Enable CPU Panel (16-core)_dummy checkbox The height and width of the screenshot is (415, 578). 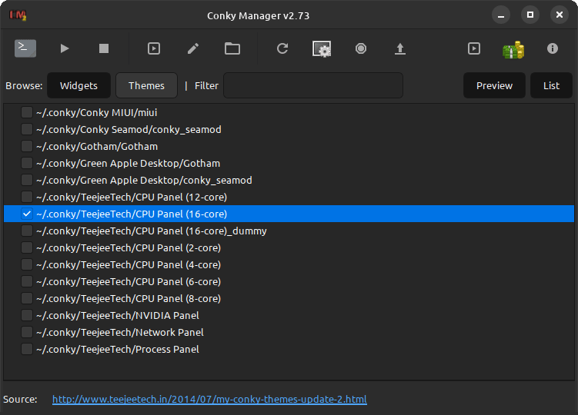tap(27, 231)
